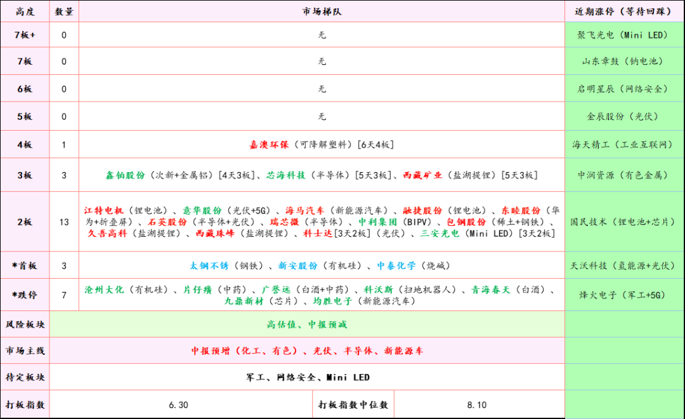Click the 待定板块 label cell
The height and width of the screenshot is (419, 685).
[25, 377]
